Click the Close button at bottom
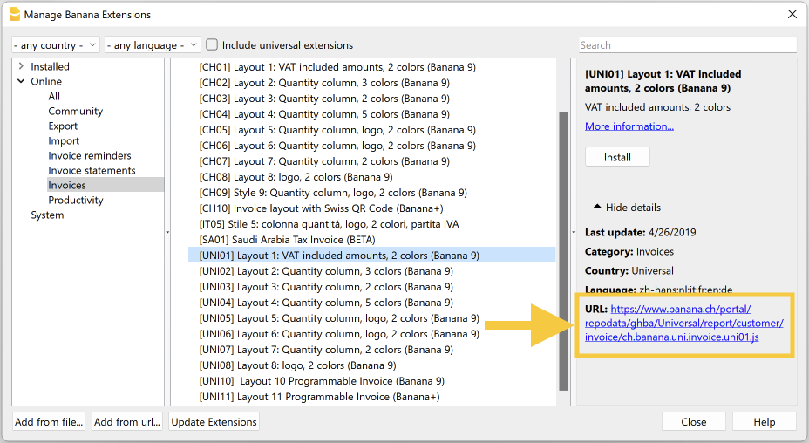The width and height of the screenshot is (809, 443). pyautogui.click(x=693, y=422)
